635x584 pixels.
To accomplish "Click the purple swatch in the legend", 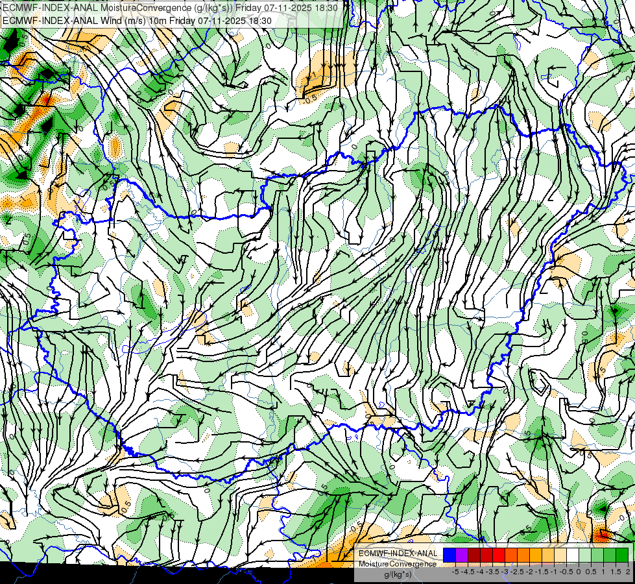I will (462, 555).
